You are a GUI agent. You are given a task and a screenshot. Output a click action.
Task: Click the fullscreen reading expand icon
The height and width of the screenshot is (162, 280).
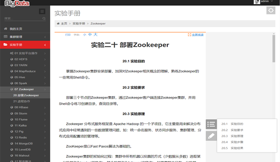click(190, 35)
